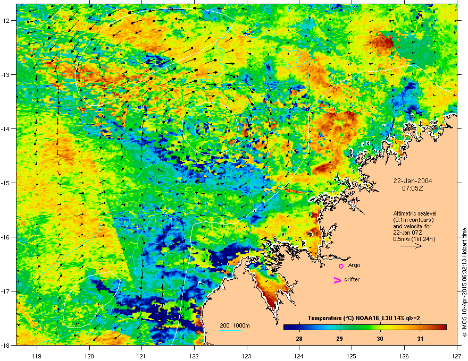Click longitude axis label 121
This screenshot has width=468, height=361.
coord(141,356)
